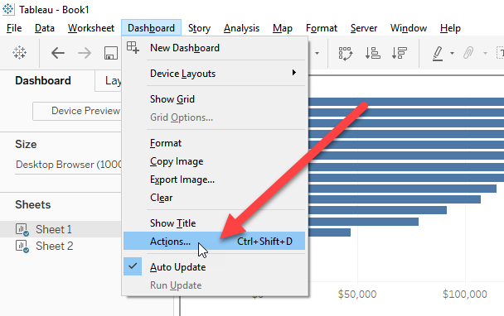Click the Device Preview button
This screenshot has height=316, width=504.
click(x=77, y=111)
